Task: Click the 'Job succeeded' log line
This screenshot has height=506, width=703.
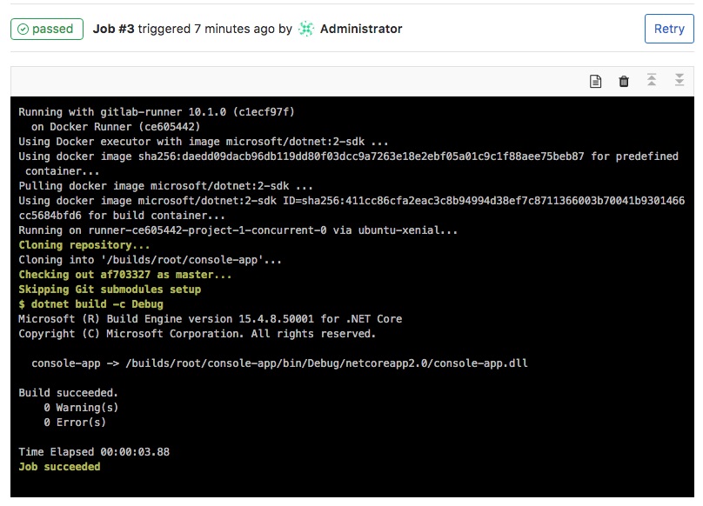Action: 60,467
